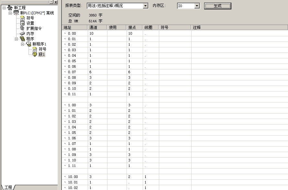Close the project workspace panel

(56, 2)
